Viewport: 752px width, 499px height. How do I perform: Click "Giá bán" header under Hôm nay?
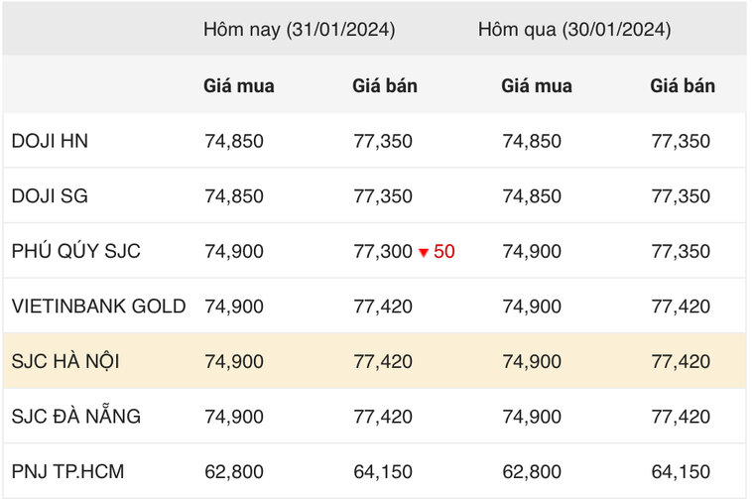[x=385, y=86]
